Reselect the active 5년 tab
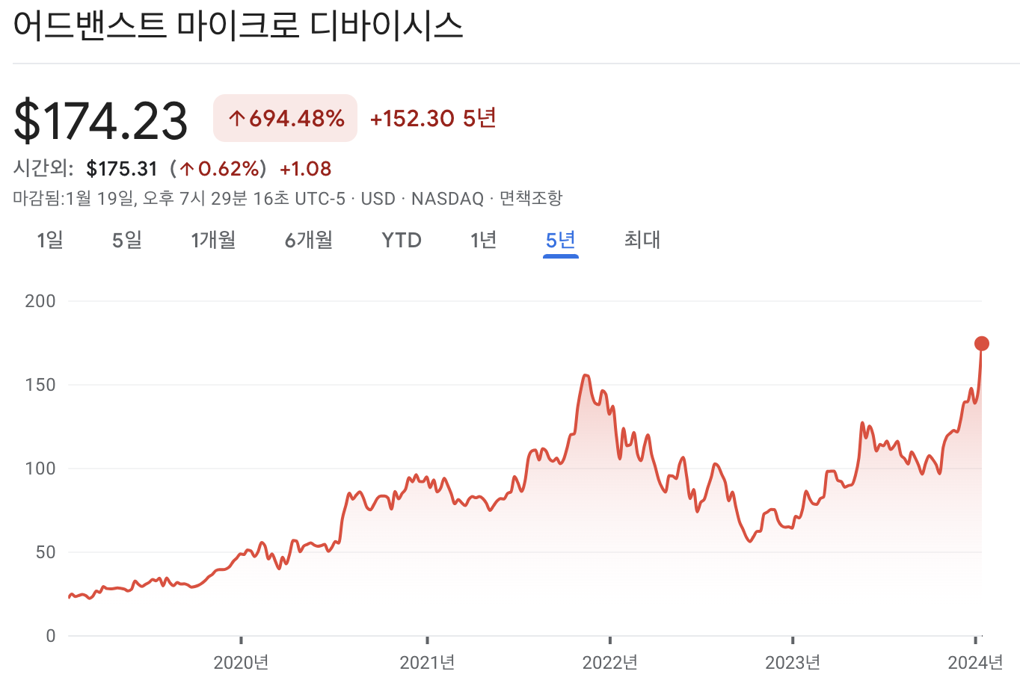Screen dimensions: 1020x683 pos(560,240)
